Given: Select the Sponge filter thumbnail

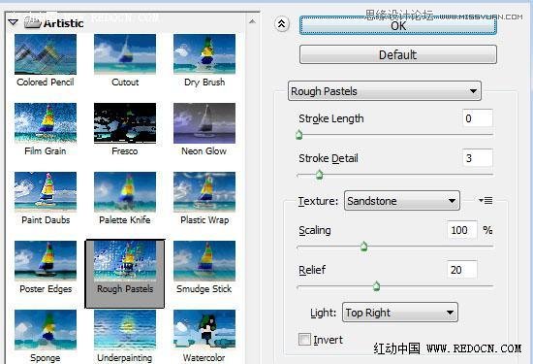Looking at the screenshot, I should pos(46,330).
